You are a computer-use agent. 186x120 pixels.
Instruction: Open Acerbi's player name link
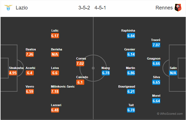coord(30,68)
